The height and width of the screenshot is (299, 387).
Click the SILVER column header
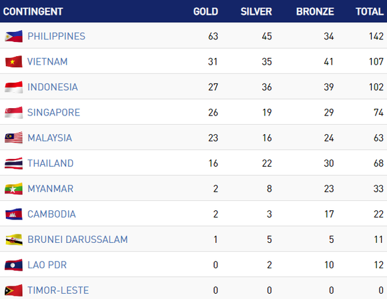pyautogui.click(x=256, y=11)
